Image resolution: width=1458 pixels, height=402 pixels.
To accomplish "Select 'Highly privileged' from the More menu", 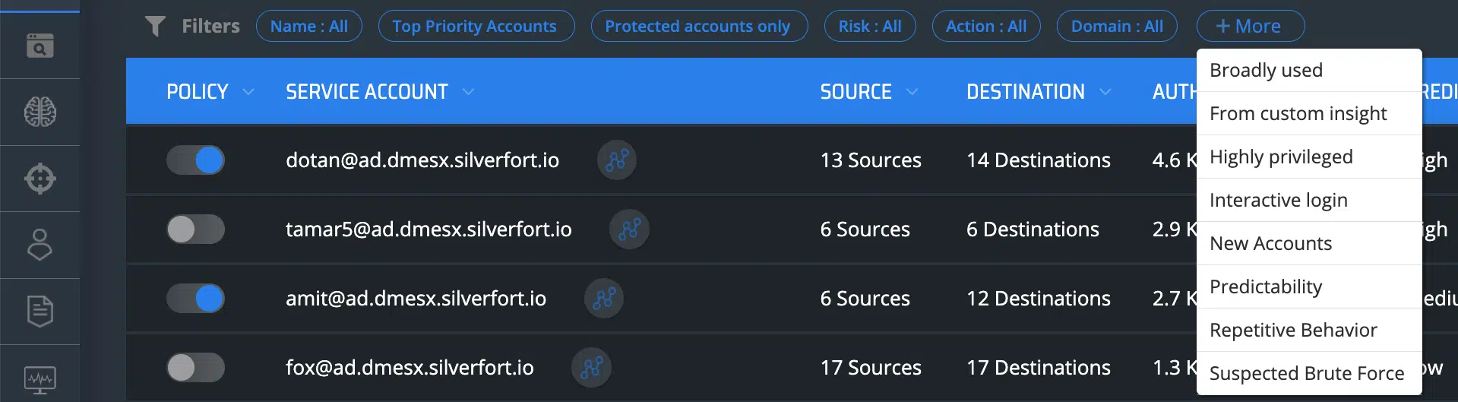I will tap(1281, 157).
